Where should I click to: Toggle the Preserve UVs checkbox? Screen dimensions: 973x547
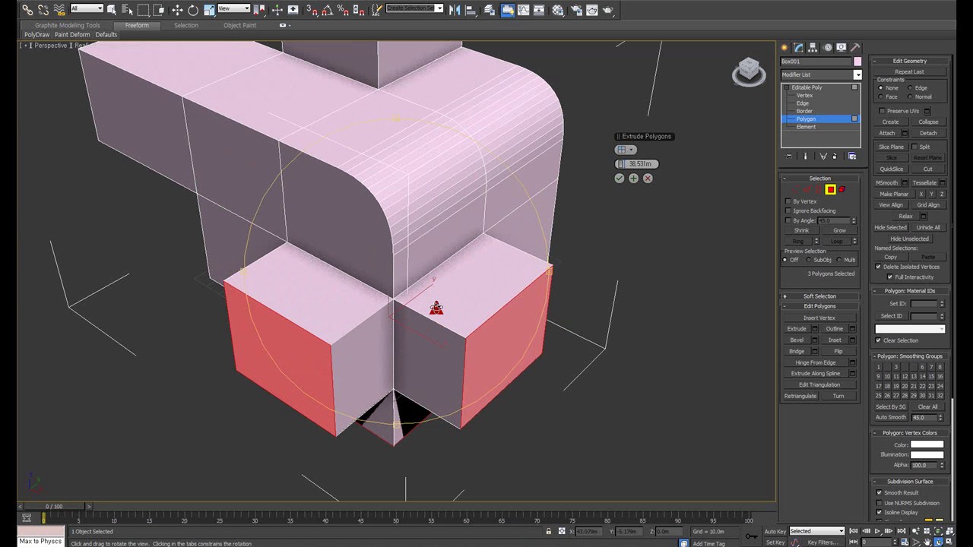[x=882, y=111]
